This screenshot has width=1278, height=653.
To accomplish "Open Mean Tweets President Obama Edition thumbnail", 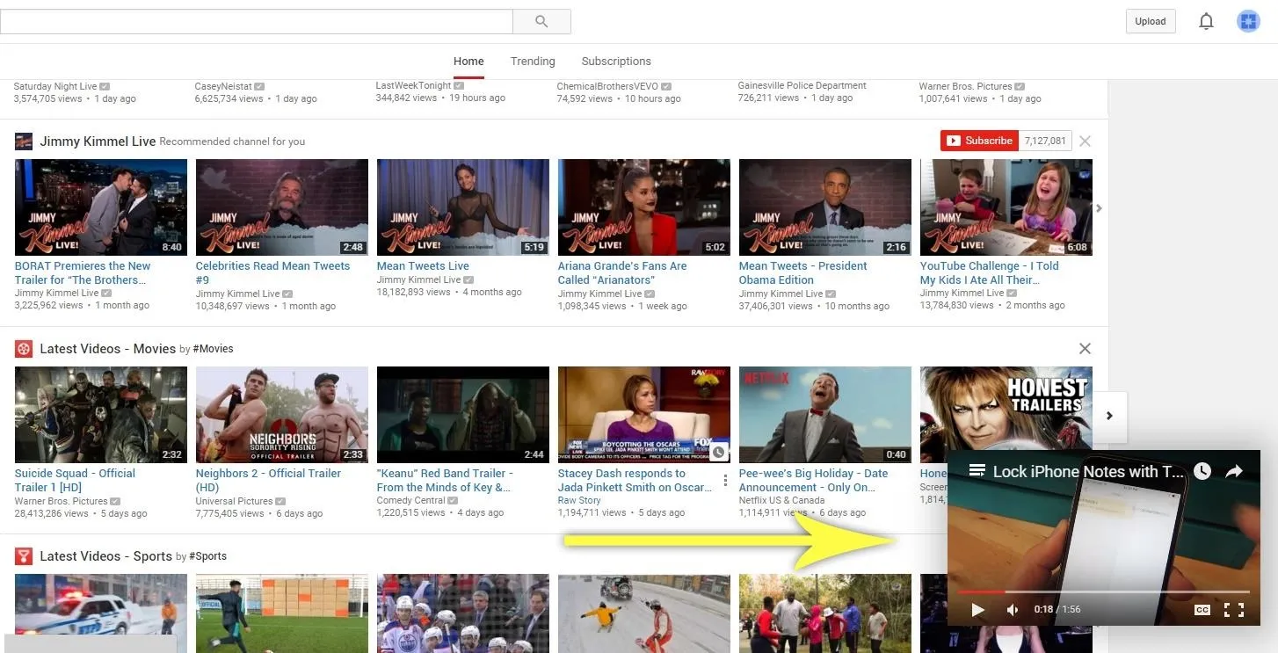I will coord(825,207).
